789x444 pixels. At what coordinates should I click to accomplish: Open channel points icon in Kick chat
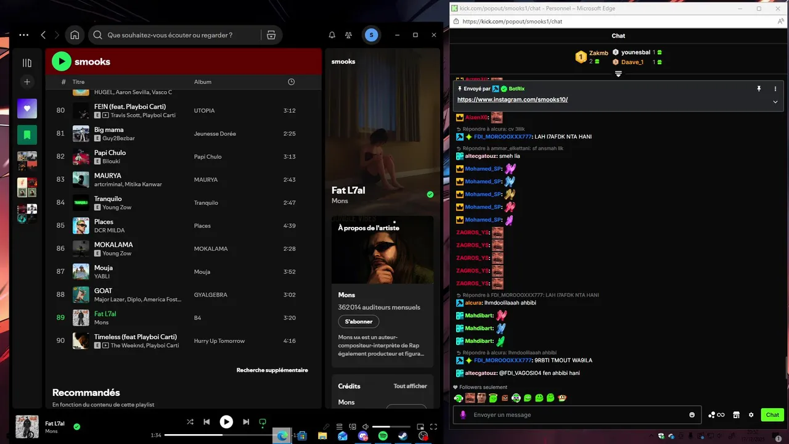click(716, 415)
